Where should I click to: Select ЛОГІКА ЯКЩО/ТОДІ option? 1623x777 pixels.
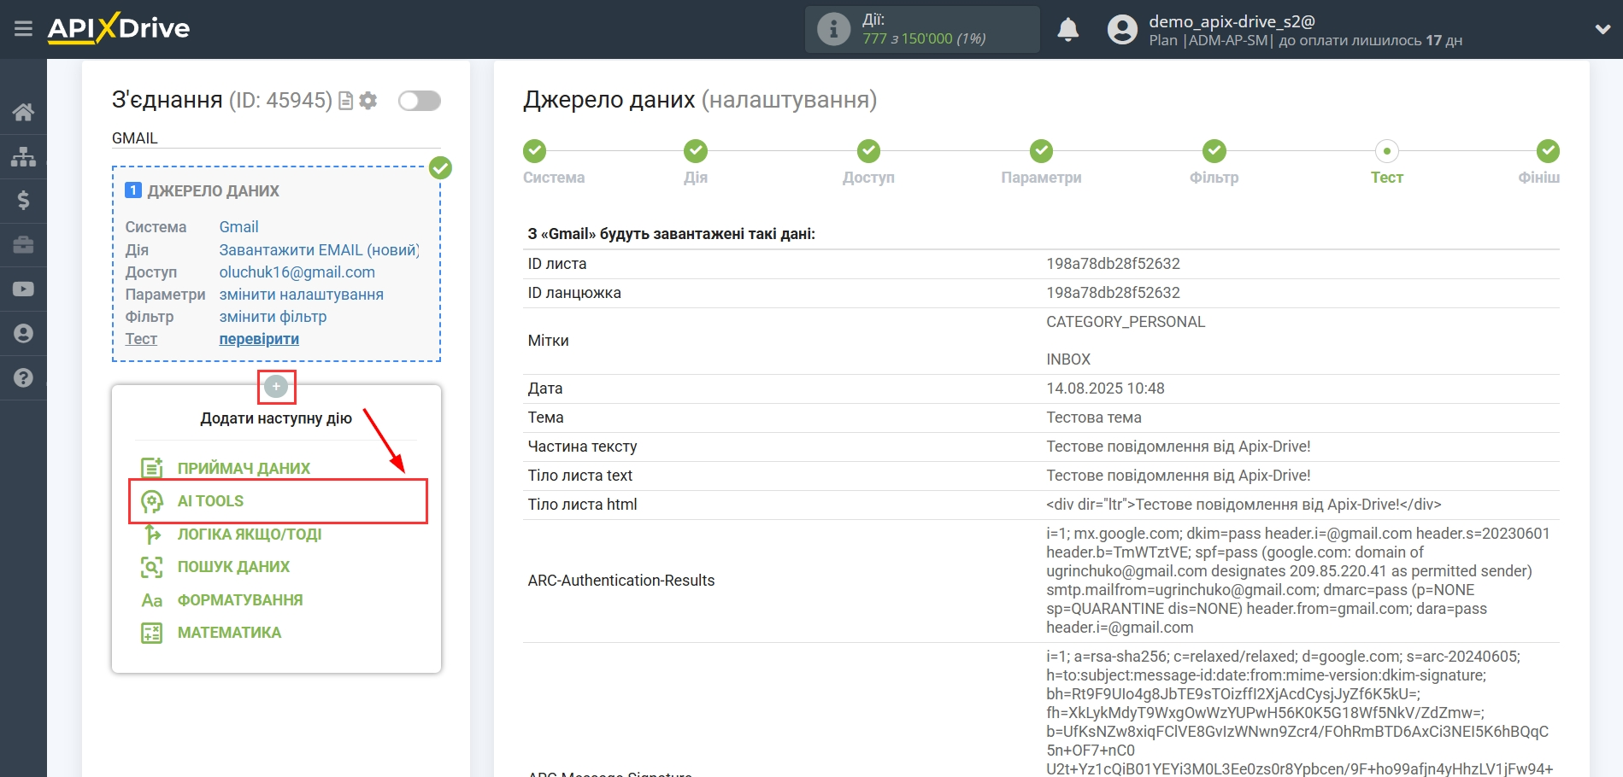pyautogui.click(x=250, y=535)
